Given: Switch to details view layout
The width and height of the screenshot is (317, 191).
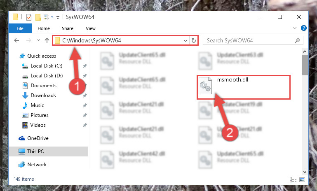Looking at the screenshot, I should 293,179.
